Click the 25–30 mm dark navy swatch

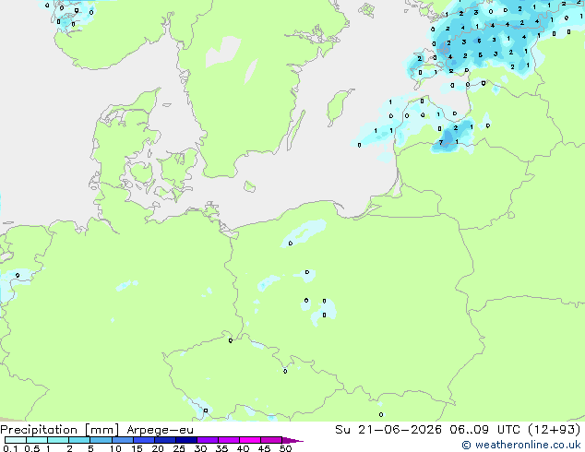coord(186,440)
